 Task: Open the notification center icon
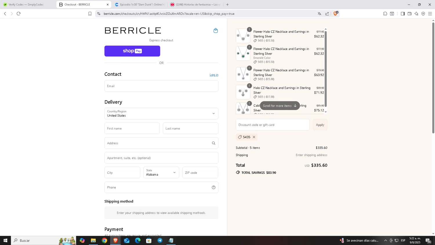pos(428,240)
